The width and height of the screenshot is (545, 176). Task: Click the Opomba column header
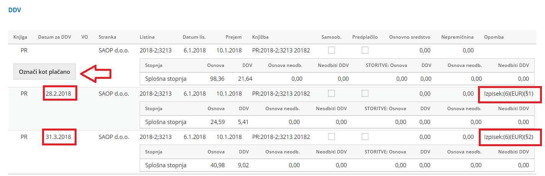tap(494, 37)
